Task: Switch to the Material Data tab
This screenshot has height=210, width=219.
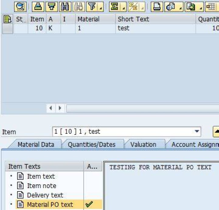Action: tap(36, 144)
